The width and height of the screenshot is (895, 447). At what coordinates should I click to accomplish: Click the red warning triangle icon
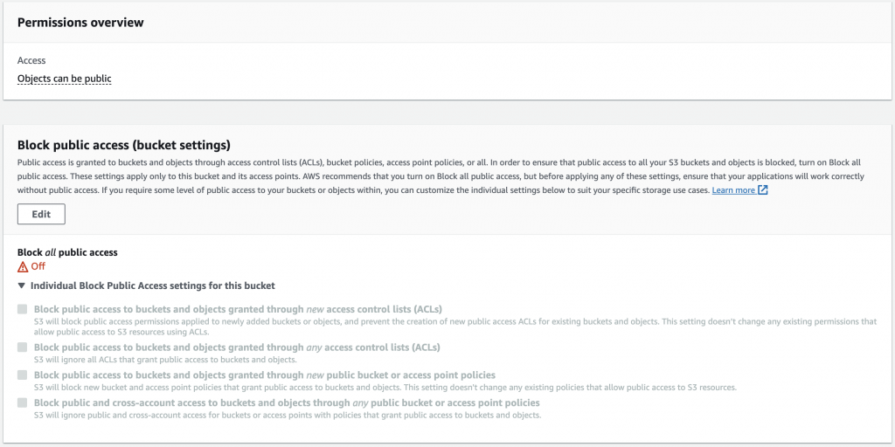(x=23, y=266)
